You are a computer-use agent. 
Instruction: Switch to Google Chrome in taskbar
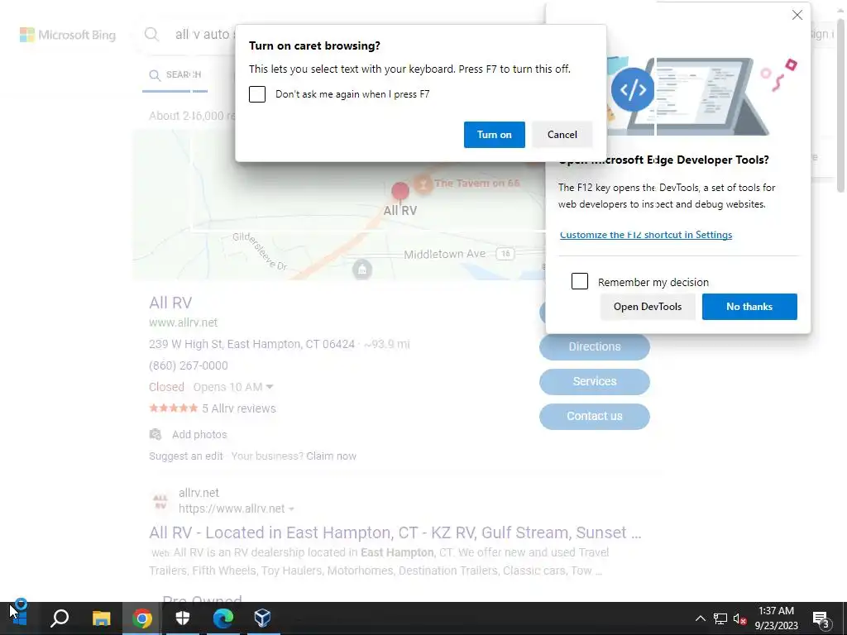point(142,618)
